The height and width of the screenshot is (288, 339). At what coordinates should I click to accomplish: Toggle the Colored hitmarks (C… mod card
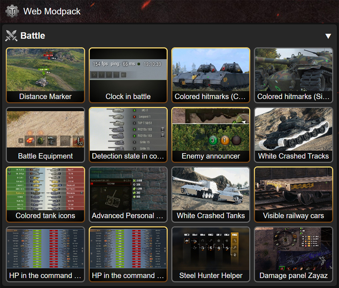pyautogui.click(x=211, y=75)
